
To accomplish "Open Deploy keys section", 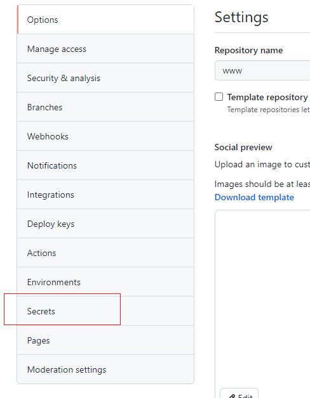I will [105, 224].
